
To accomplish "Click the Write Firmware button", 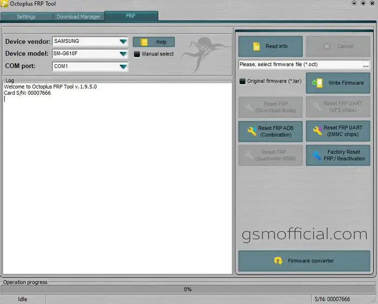I will pyautogui.click(x=338, y=83).
